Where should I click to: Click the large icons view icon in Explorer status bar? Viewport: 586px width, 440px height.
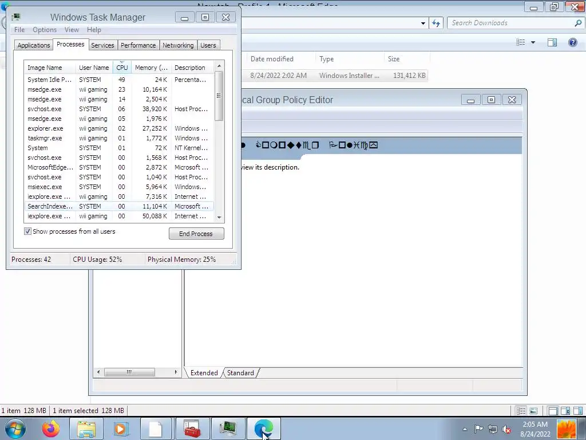coord(533,411)
